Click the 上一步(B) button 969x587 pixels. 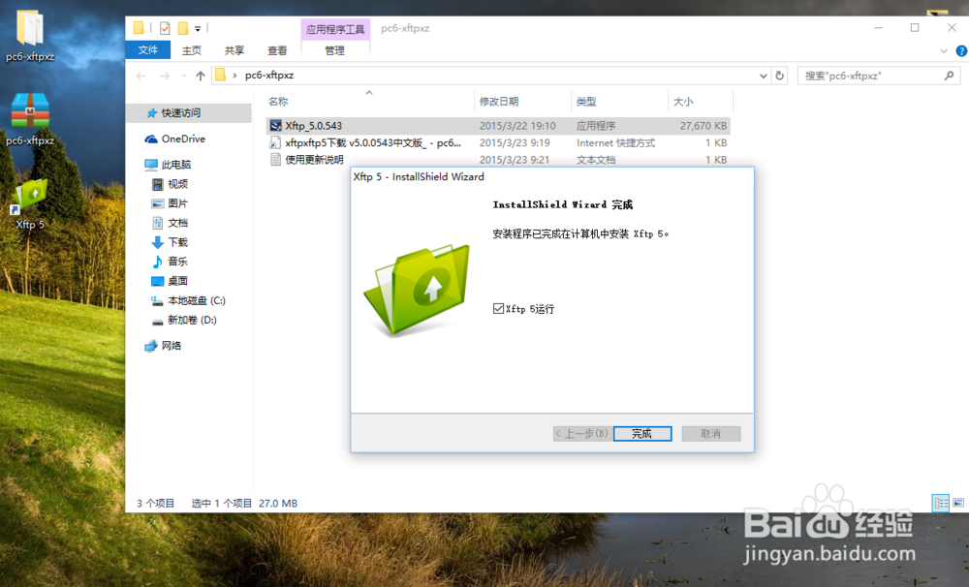[582, 434]
